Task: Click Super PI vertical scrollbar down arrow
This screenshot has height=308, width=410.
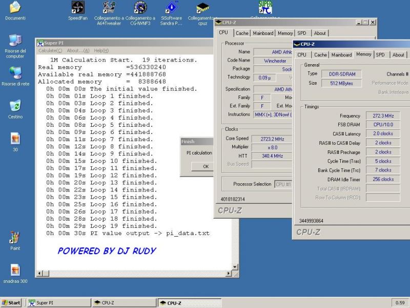Action: (x=235, y=266)
